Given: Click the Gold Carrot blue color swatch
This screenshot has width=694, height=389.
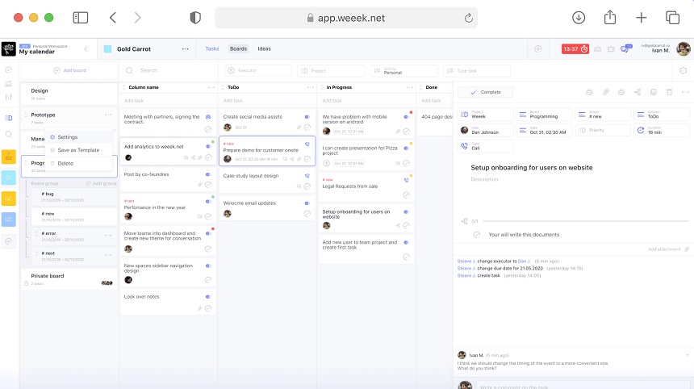Looking at the screenshot, I should [x=107, y=49].
